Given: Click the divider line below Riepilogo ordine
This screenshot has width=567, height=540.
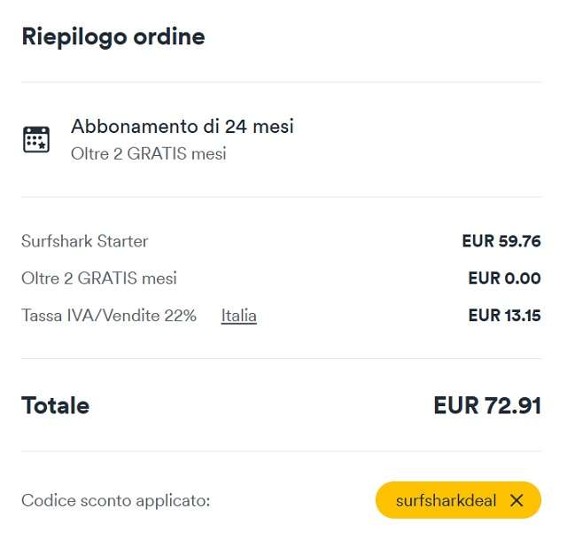Looking at the screenshot, I should tap(281, 82).
